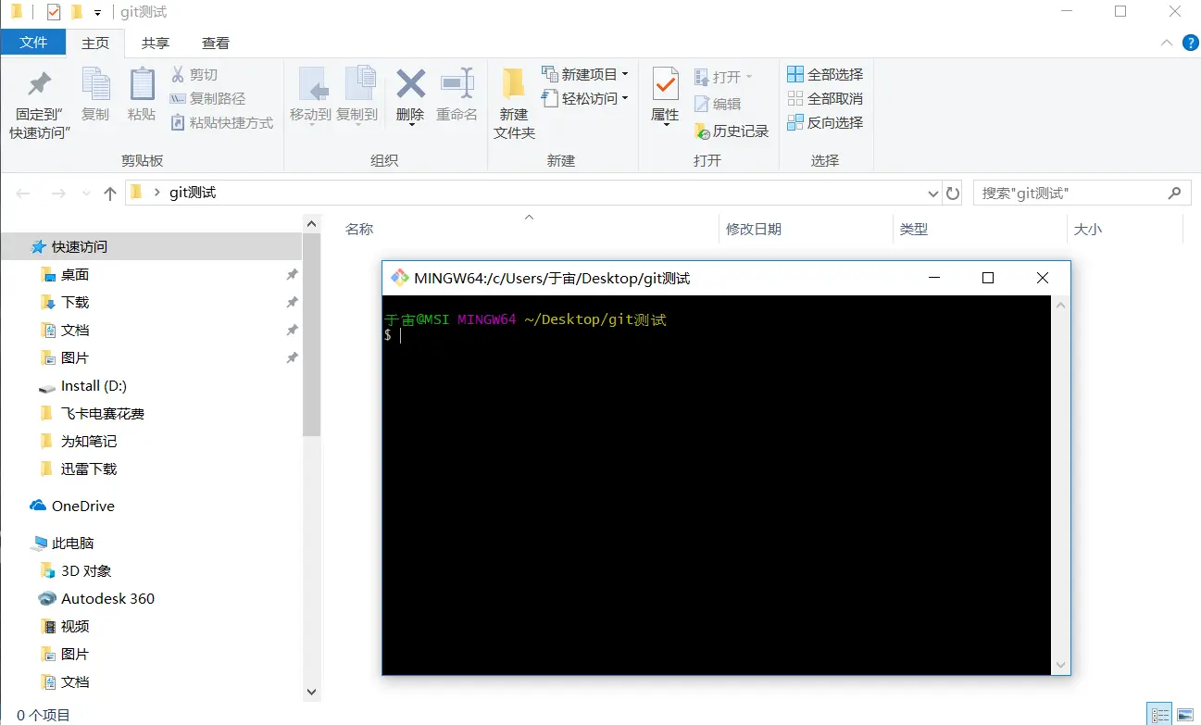Click the Rename icon
Viewport: 1201px width, 725px height.
pyautogui.click(x=457, y=83)
